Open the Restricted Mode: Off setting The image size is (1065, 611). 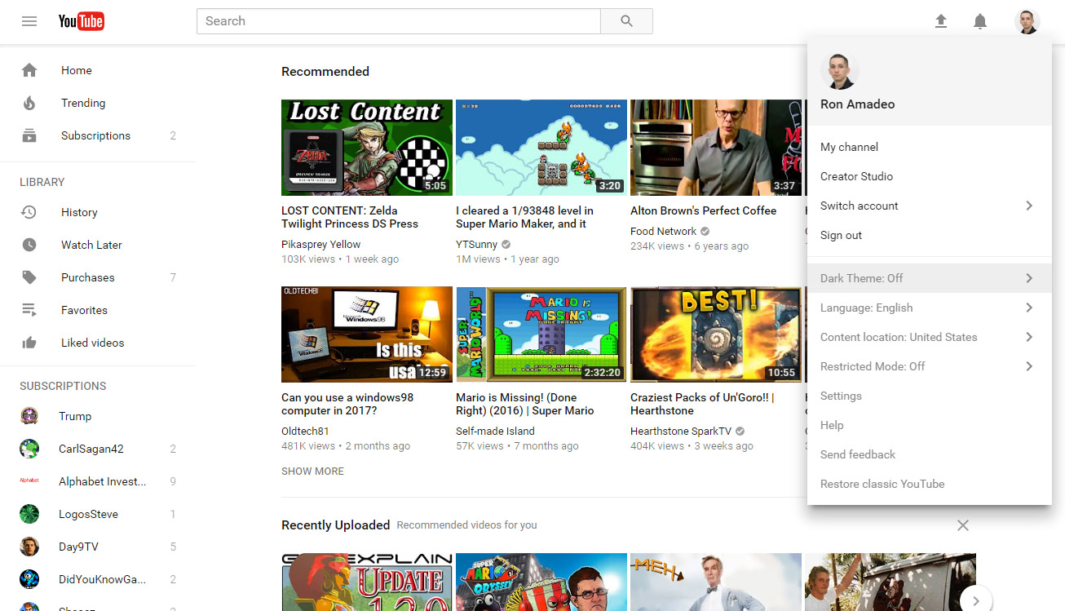tap(929, 366)
